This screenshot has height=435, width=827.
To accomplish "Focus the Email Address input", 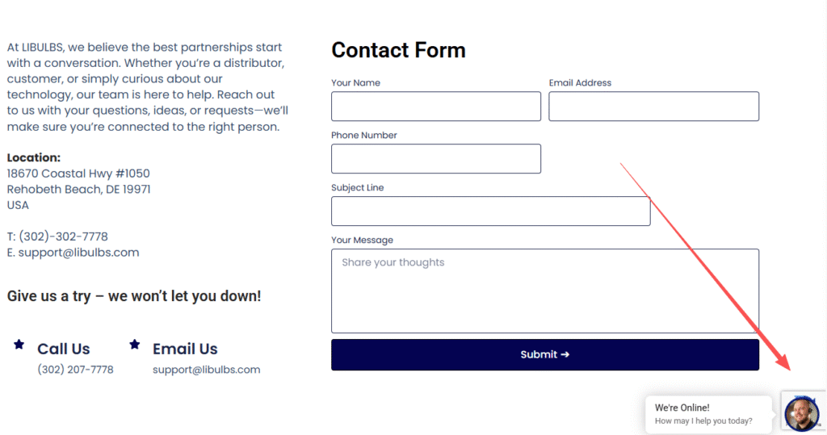I will 653,107.
